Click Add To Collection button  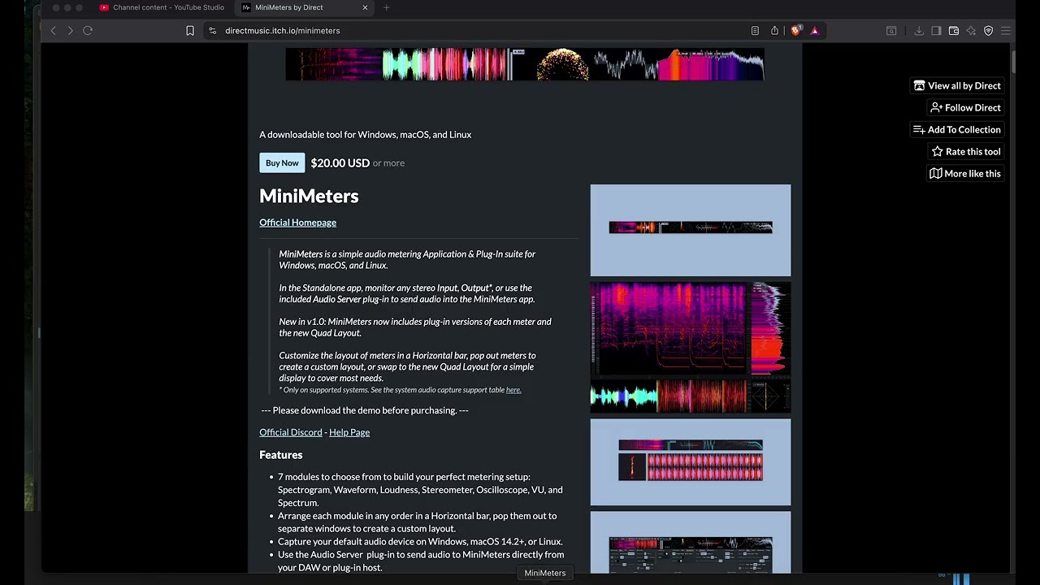click(x=957, y=129)
